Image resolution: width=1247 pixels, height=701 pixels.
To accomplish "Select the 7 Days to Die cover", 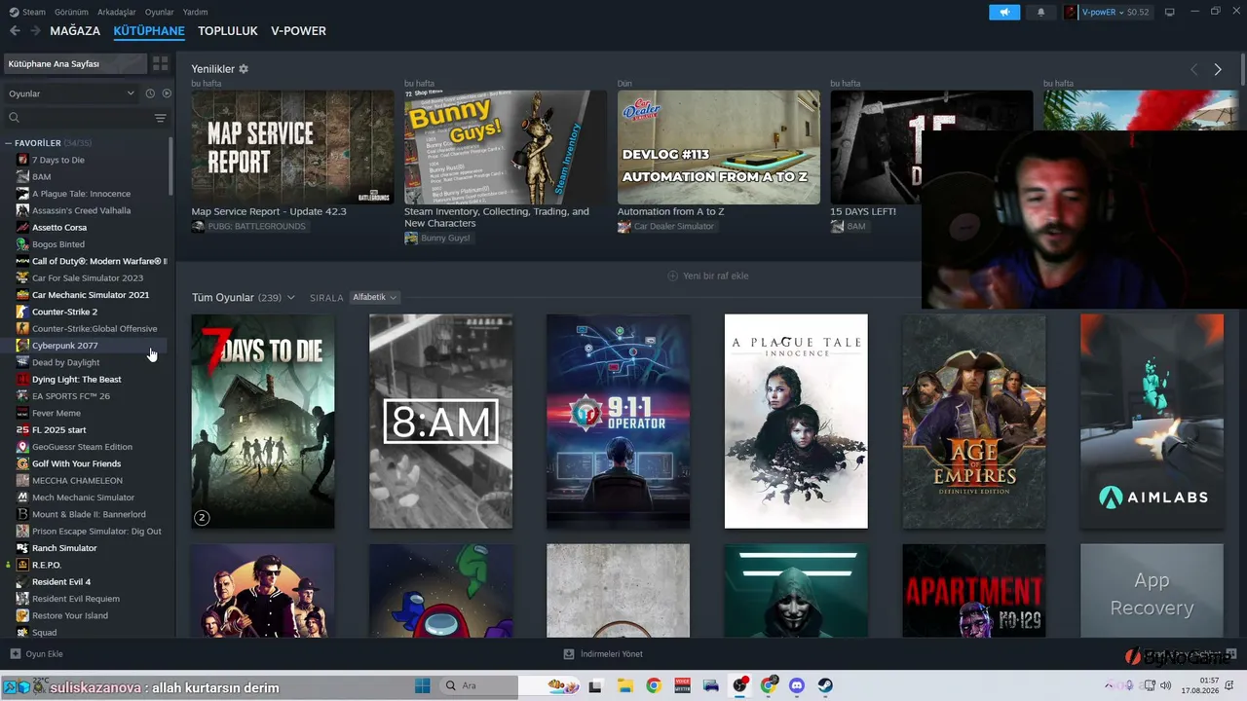I will pos(263,422).
